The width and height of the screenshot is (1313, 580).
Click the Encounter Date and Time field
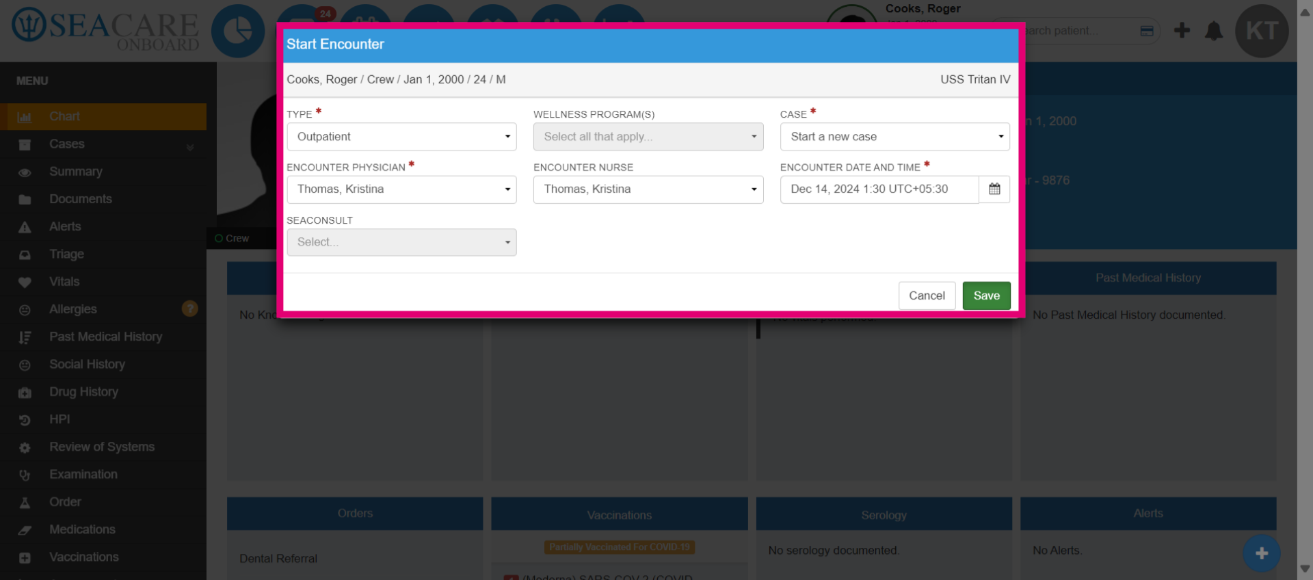(x=879, y=189)
